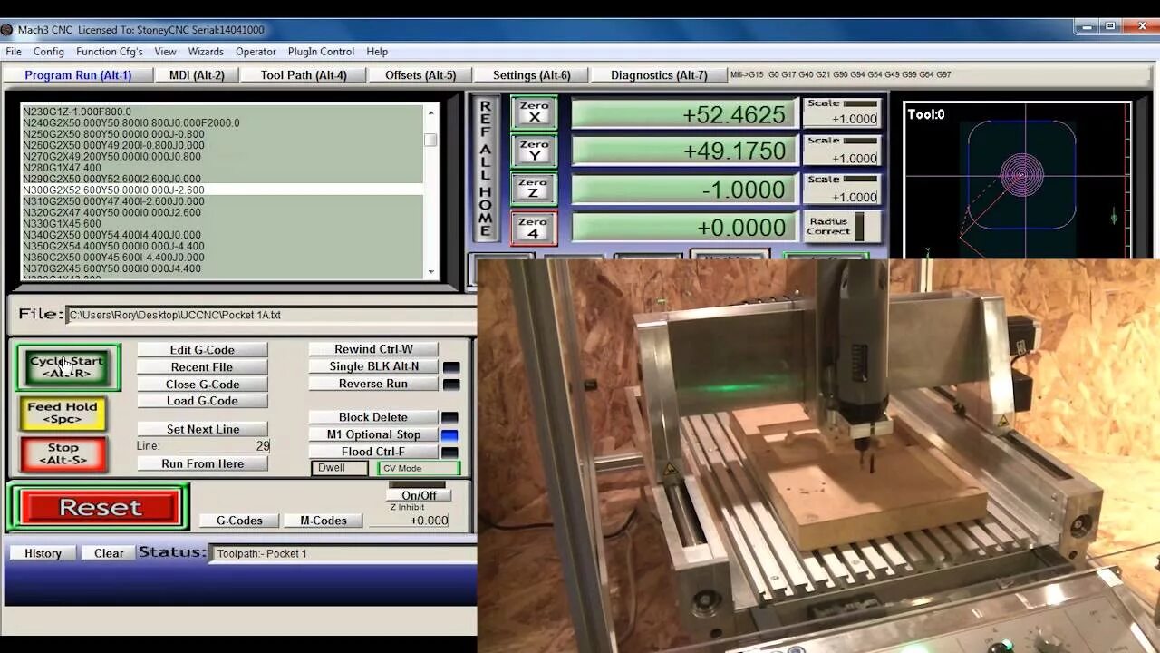Open the PlugIn Control menu

tap(321, 52)
